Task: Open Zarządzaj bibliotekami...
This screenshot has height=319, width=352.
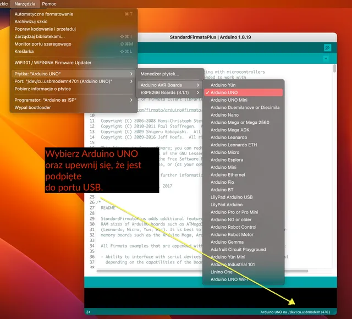Action: tap(74, 36)
